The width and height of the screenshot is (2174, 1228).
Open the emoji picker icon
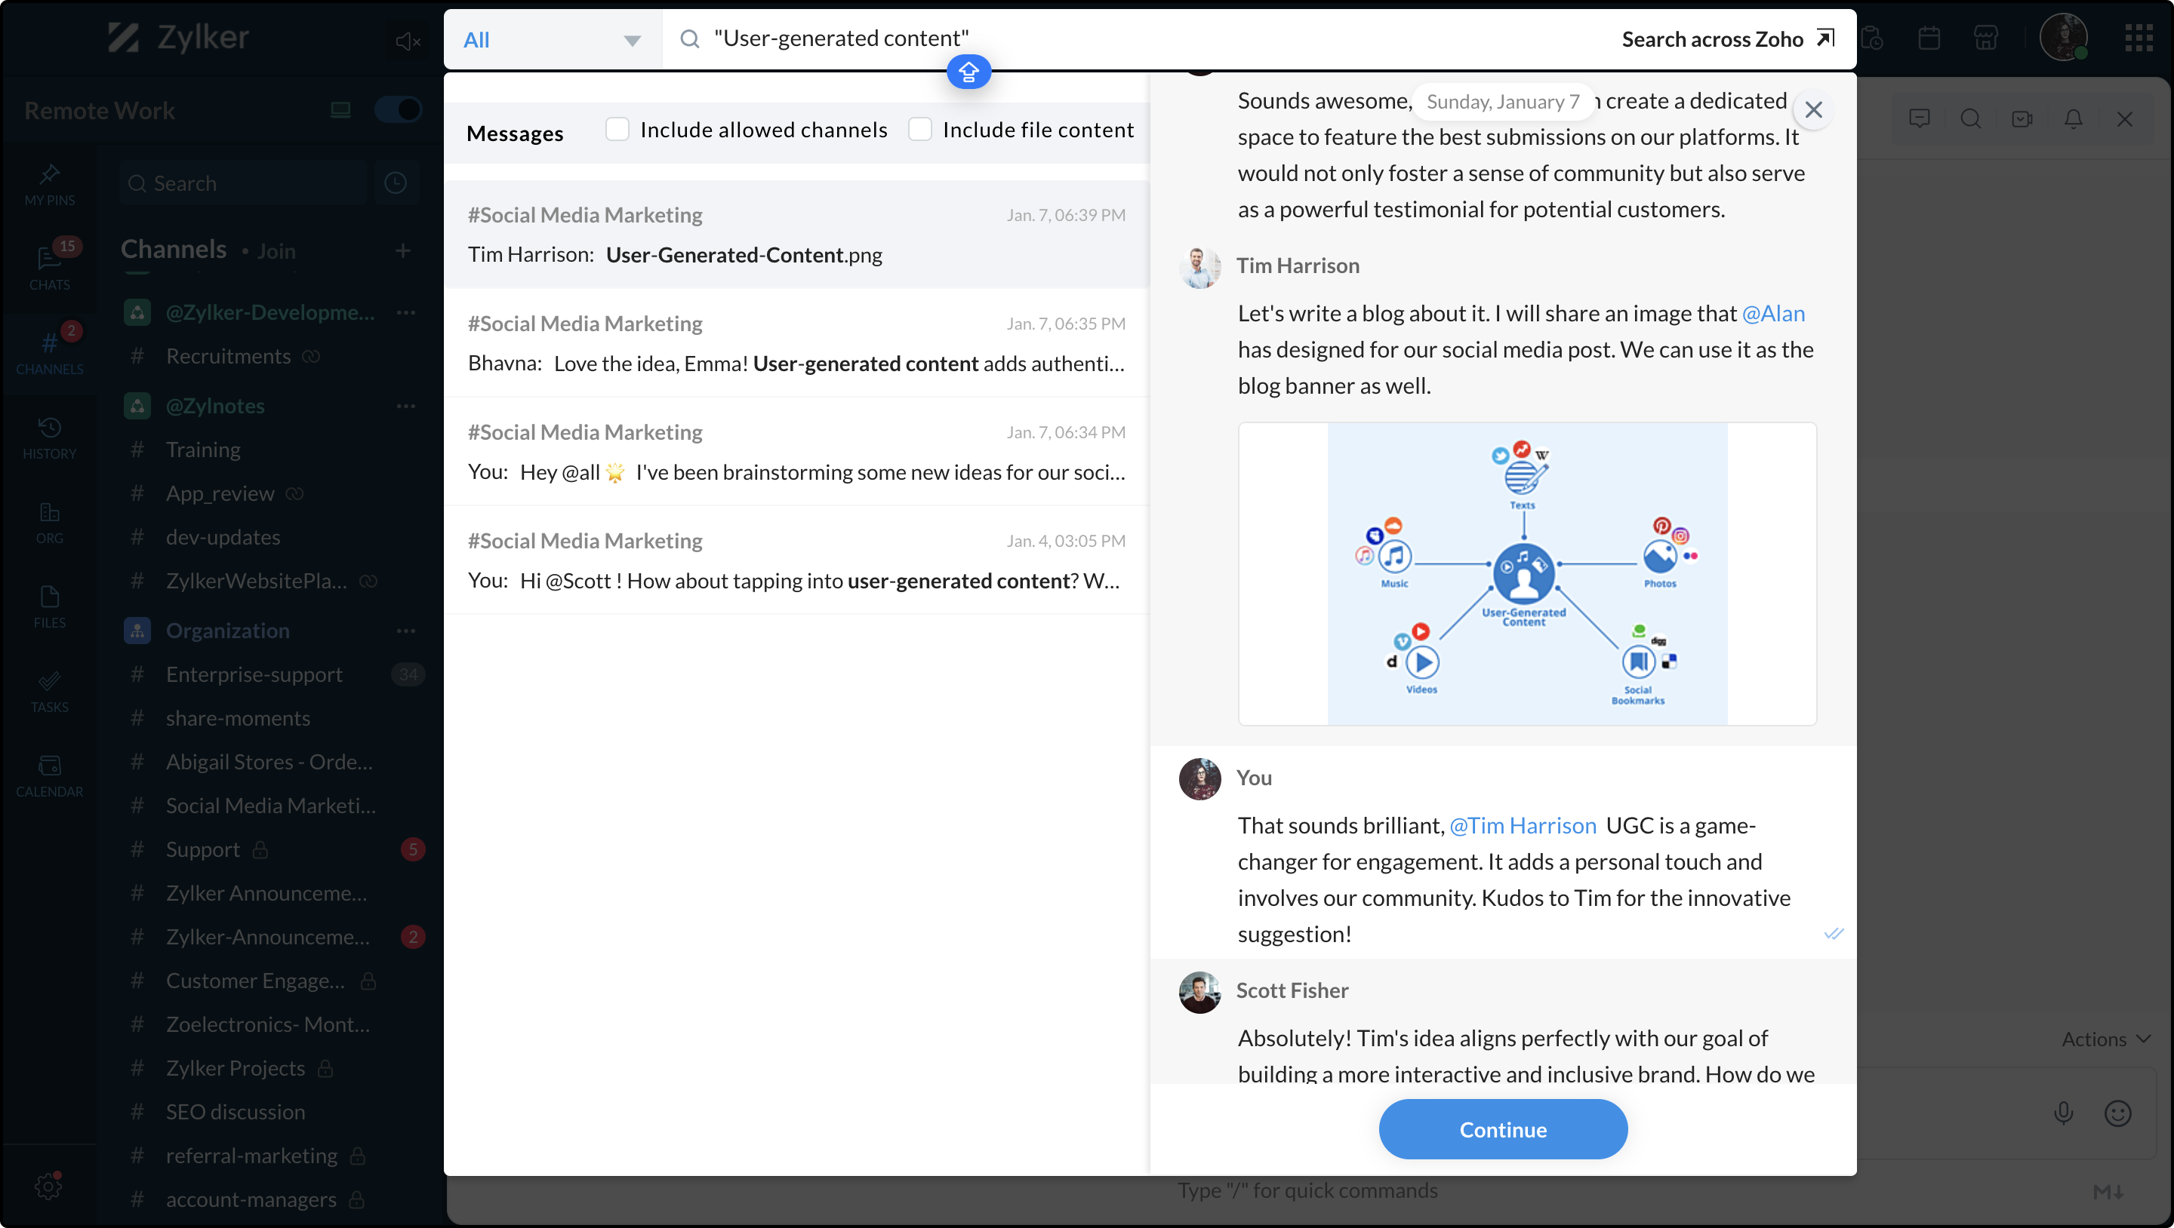tap(2117, 1113)
